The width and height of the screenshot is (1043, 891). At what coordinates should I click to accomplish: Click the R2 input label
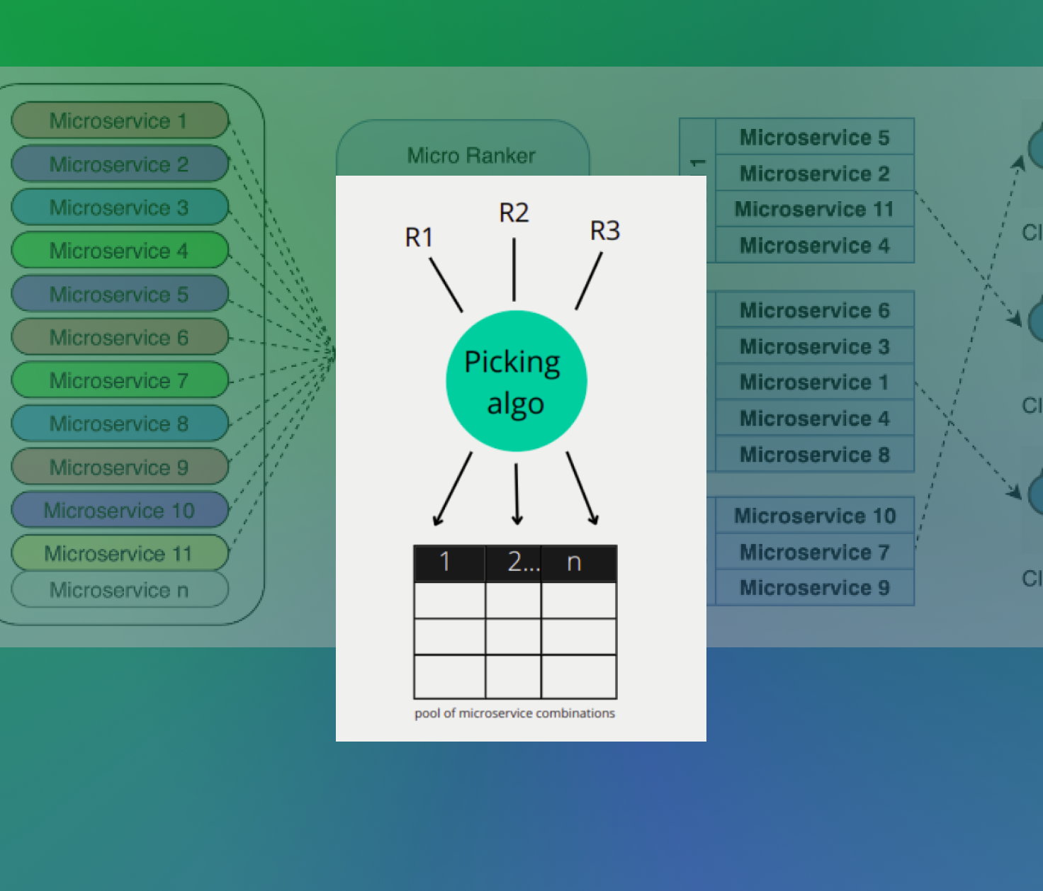(x=514, y=212)
